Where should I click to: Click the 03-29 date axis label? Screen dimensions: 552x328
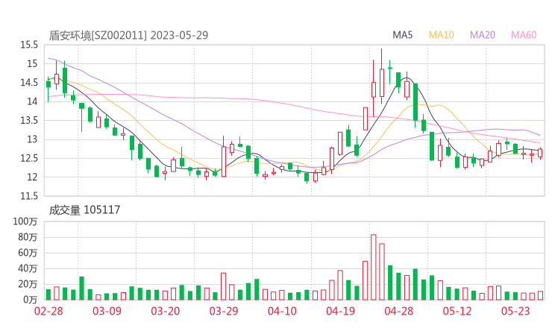click(224, 311)
